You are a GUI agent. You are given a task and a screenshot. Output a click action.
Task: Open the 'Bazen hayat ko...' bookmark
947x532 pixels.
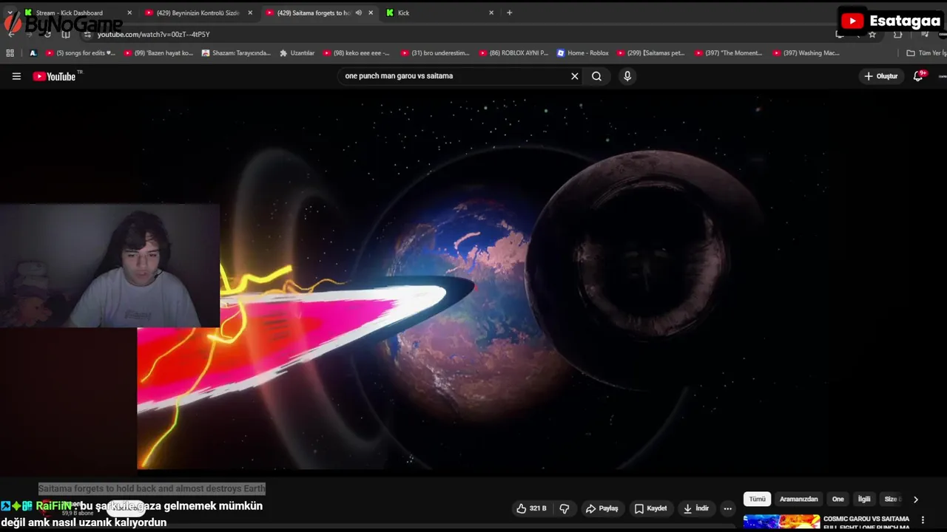pyautogui.click(x=158, y=53)
